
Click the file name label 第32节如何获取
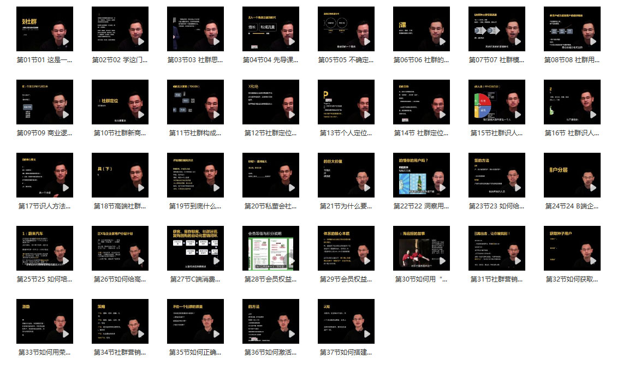point(572,279)
